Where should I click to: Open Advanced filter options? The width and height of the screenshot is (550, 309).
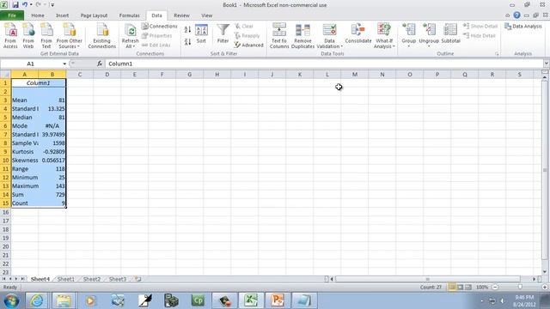coord(248,45)
